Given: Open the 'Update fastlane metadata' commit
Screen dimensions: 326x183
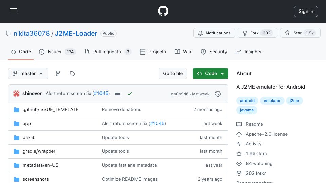Looking at the screenshot, I should pos(129,165).
